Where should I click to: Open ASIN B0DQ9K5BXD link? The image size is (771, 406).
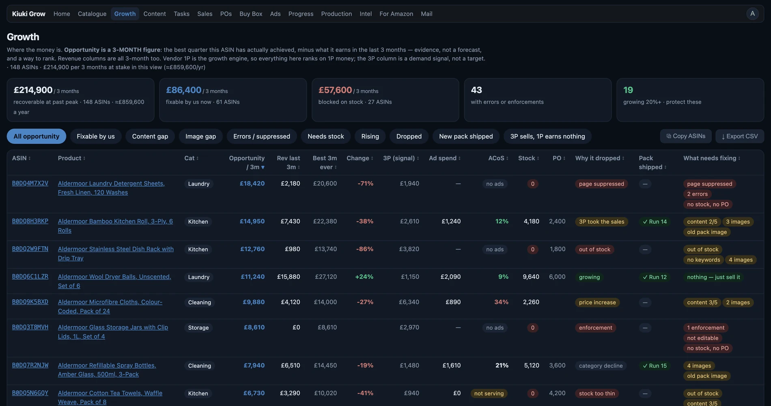30,302
